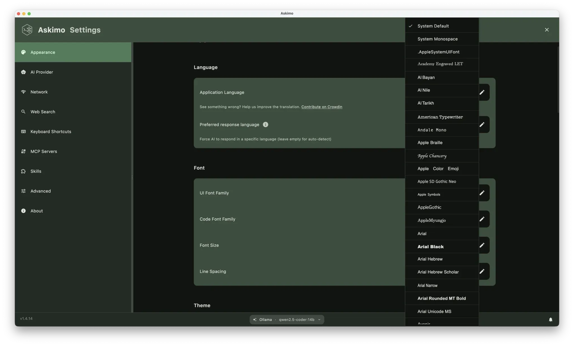574x346 pixels.
Task: Click the Keyboard Shortcuts keyboard icon
Action: coord(24,132)
